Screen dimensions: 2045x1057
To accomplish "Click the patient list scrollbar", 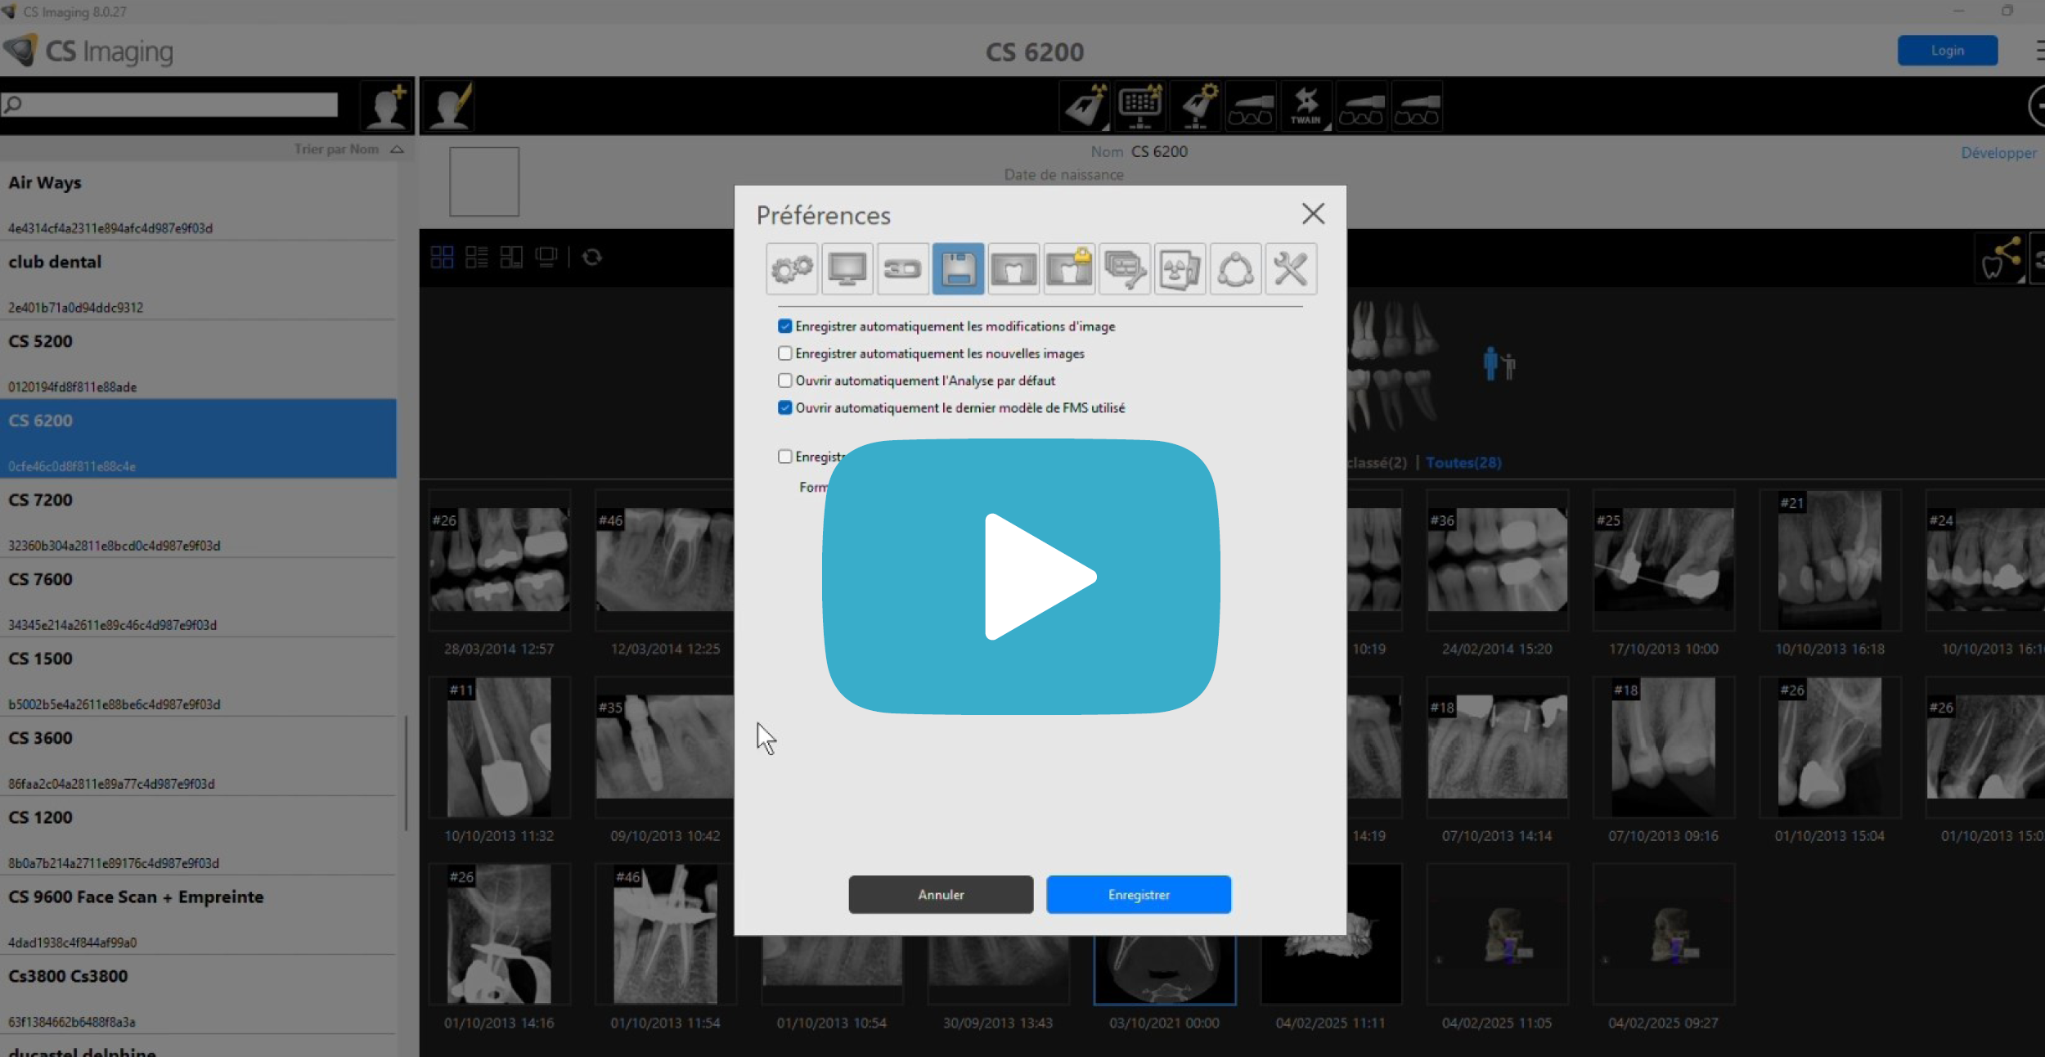I will point(407,773).
